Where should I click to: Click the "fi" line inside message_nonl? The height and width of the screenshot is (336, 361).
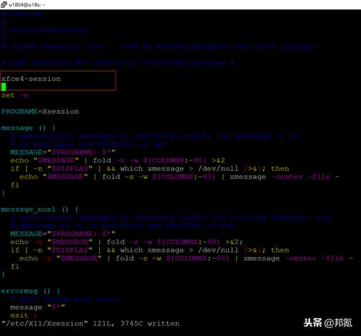15,267
